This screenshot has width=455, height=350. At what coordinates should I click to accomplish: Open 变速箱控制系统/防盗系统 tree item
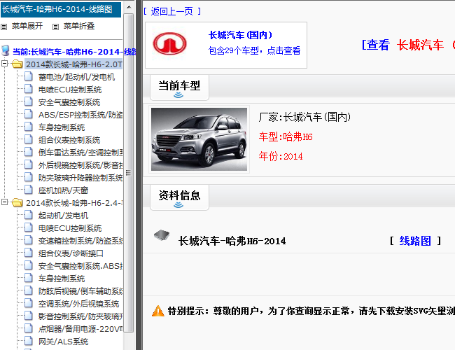[x=80, y=241]
